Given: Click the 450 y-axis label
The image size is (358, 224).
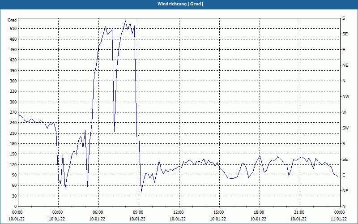Looking at the screenshot, I should (x=13, y=50).
